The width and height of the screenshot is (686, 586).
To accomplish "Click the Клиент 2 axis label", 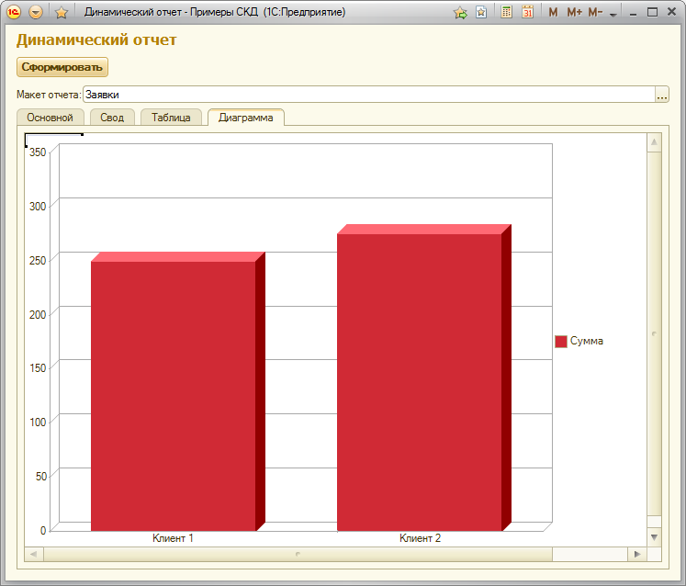I will tap(420, 538).
